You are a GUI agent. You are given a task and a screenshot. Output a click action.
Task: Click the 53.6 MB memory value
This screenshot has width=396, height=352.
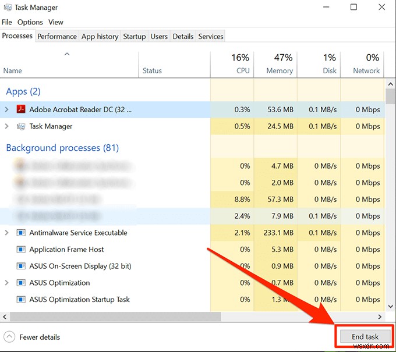coord(280,109)
